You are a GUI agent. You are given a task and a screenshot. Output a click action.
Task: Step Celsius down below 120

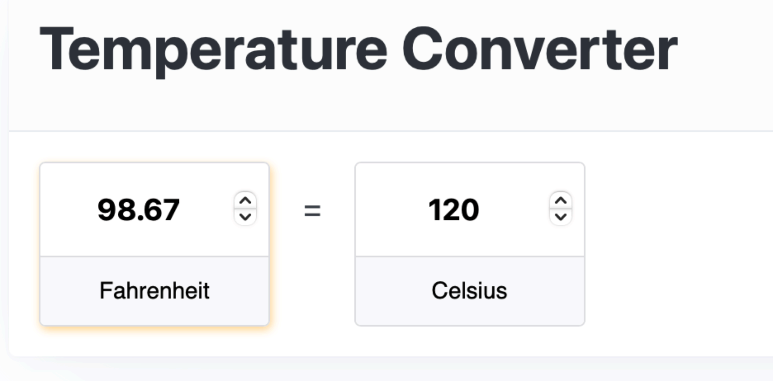561,217
